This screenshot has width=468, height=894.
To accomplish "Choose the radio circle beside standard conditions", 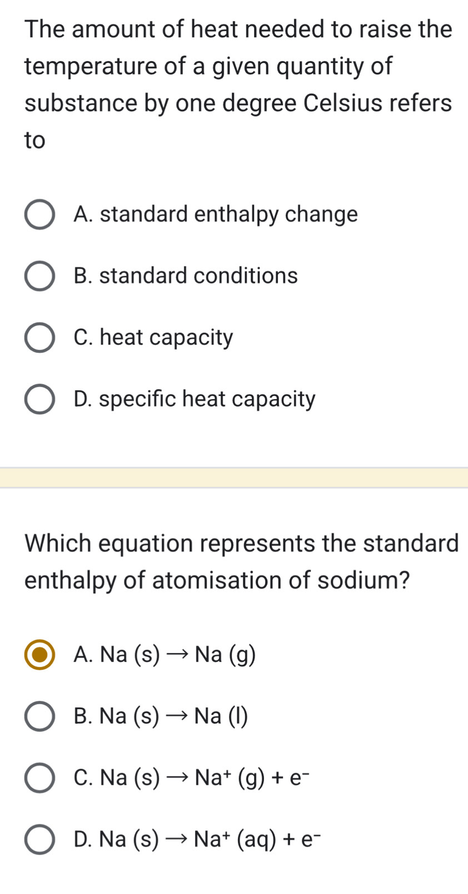I will tap(39, 276).
